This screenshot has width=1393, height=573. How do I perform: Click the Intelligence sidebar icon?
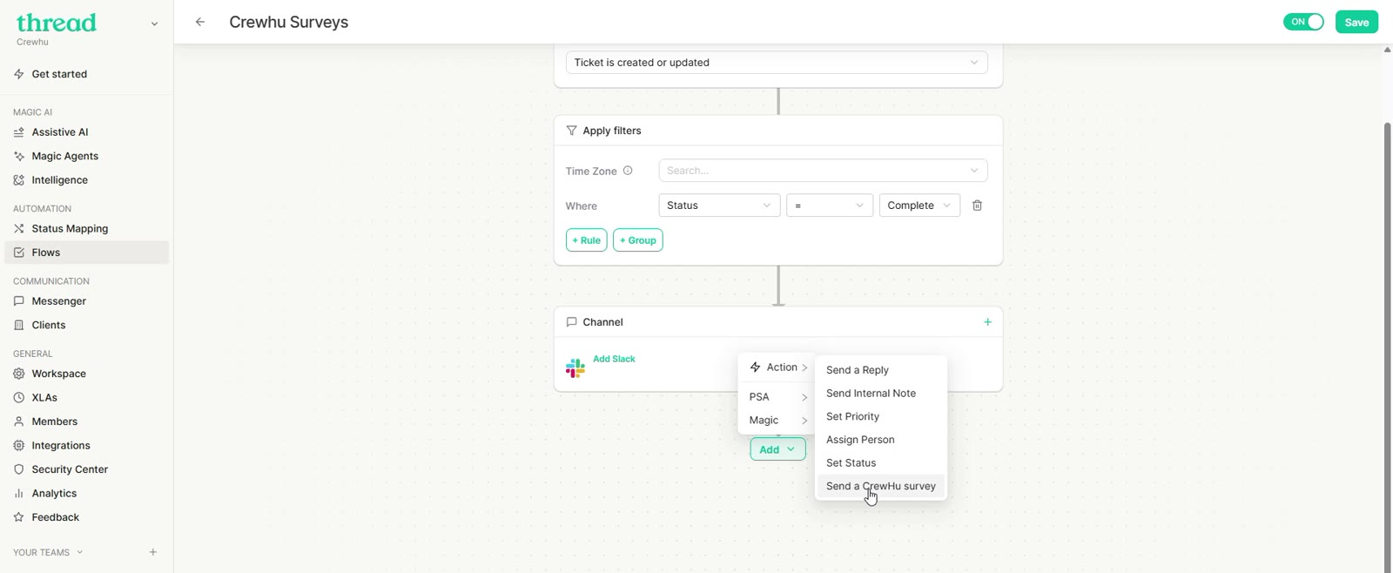tap(19, 180)
